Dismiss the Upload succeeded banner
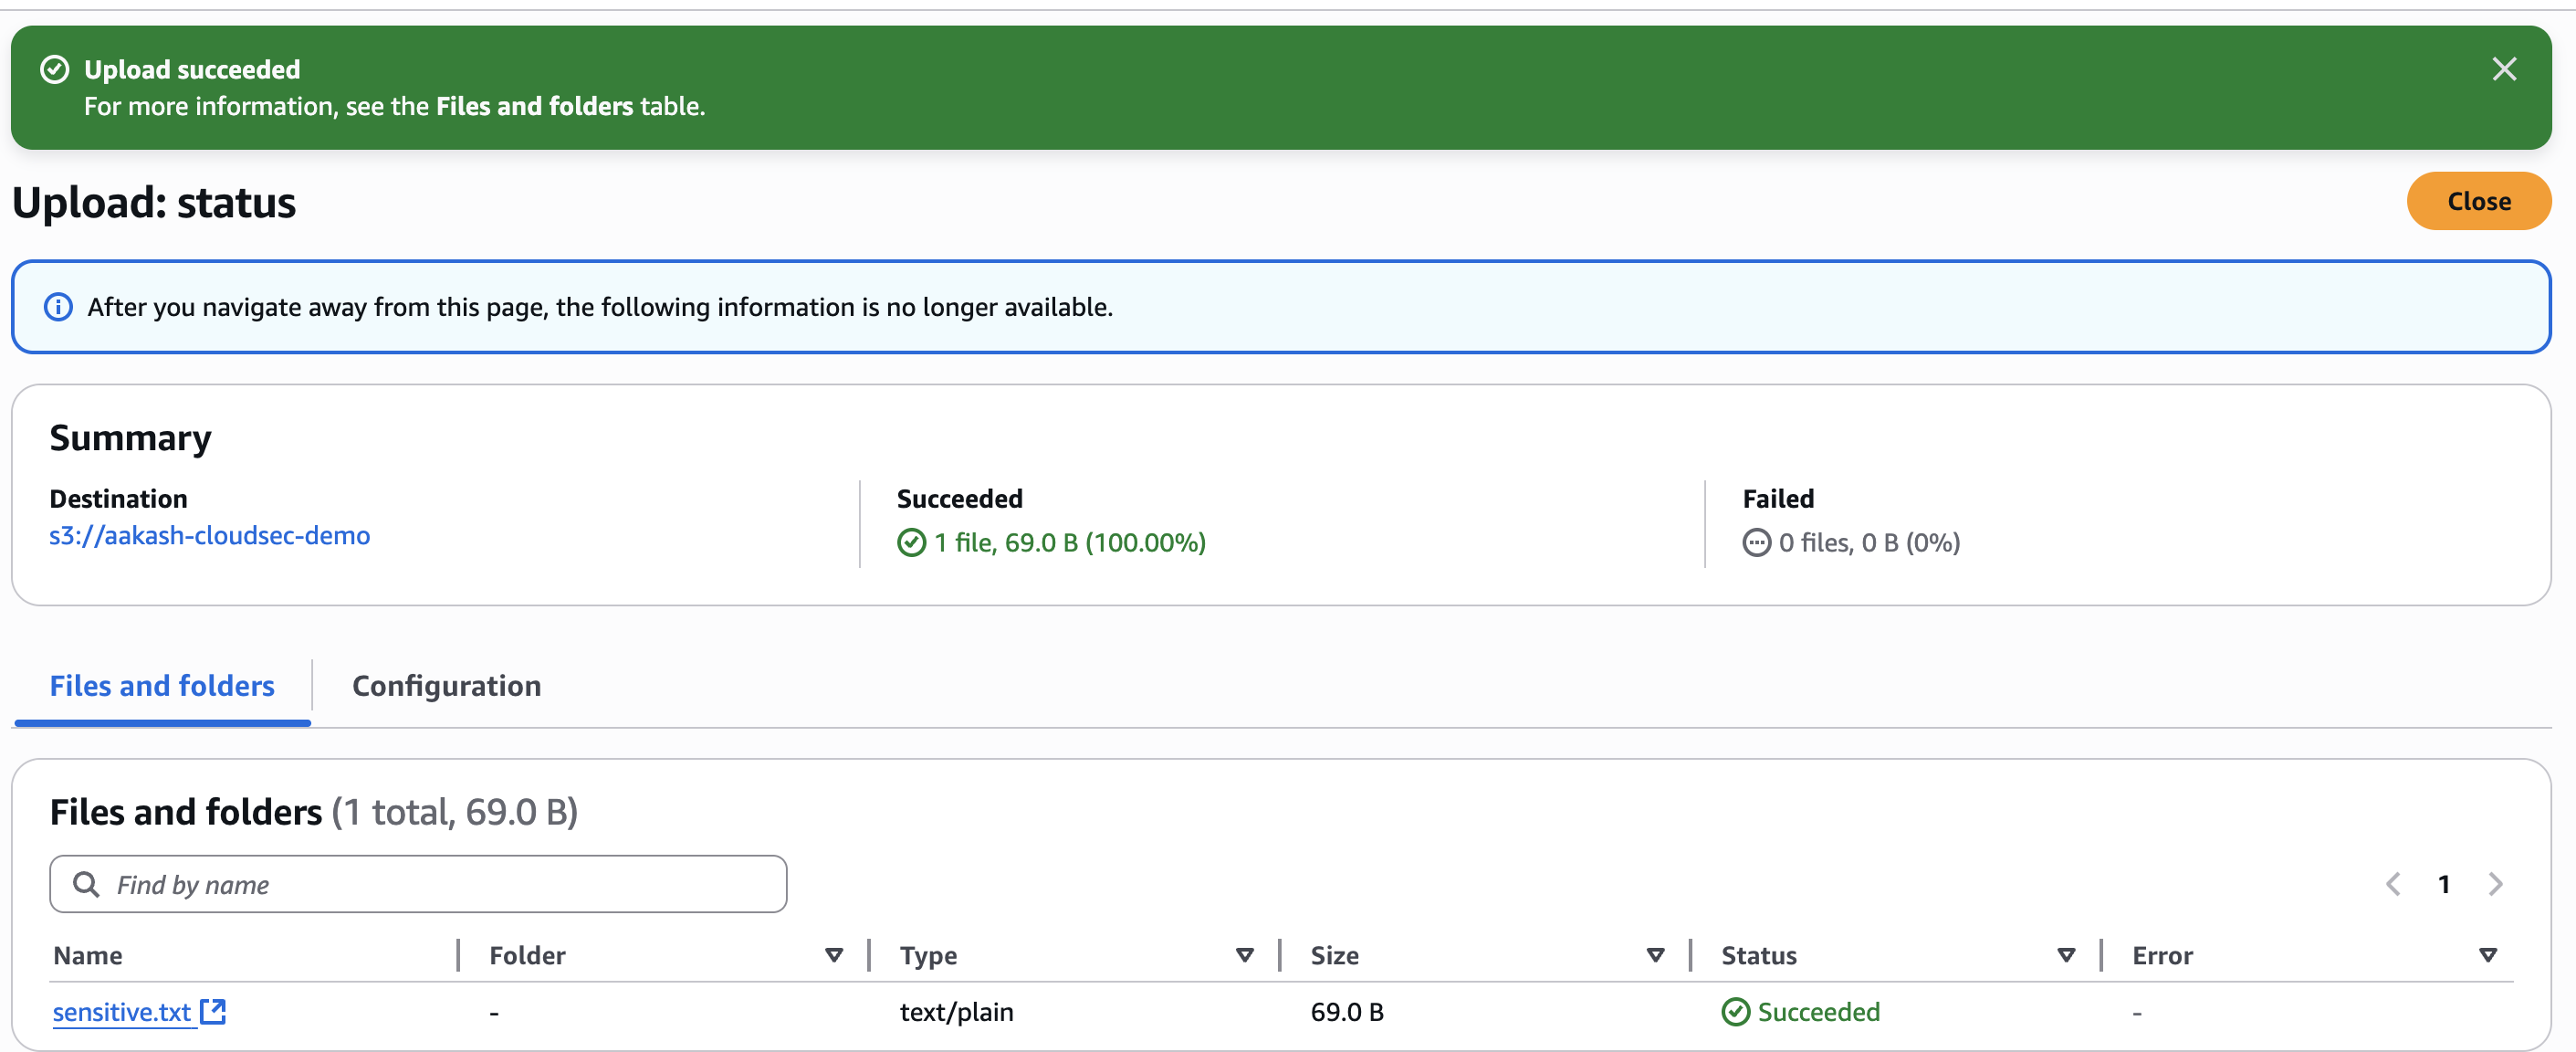 2503,69
